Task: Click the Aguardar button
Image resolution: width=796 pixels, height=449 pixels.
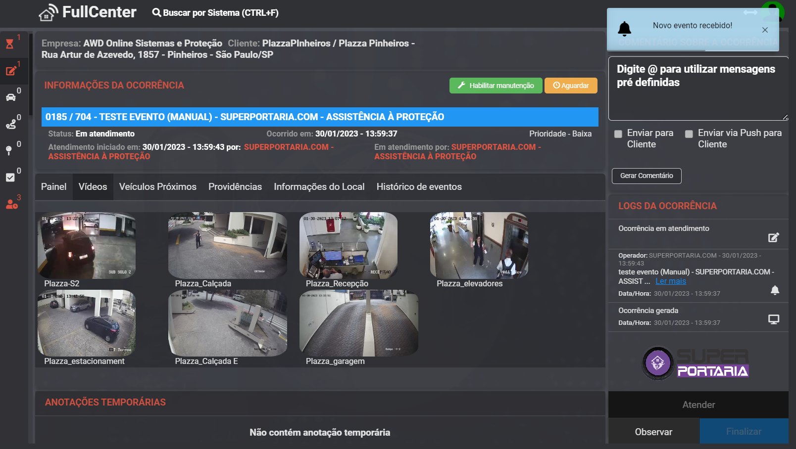Action: pos(571,86)
